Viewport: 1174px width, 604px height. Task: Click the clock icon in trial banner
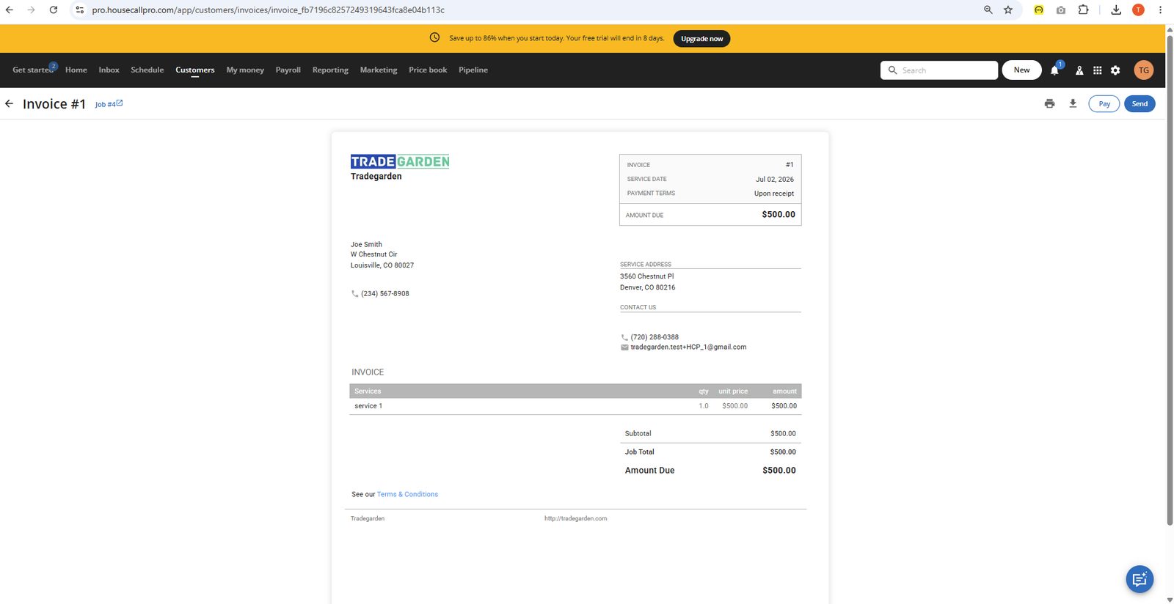coord(434,38)
